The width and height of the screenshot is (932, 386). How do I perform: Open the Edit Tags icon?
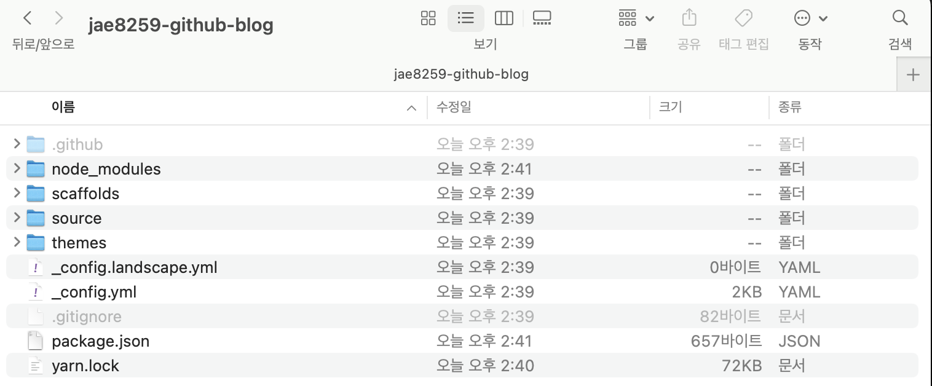tap(743, 18)
